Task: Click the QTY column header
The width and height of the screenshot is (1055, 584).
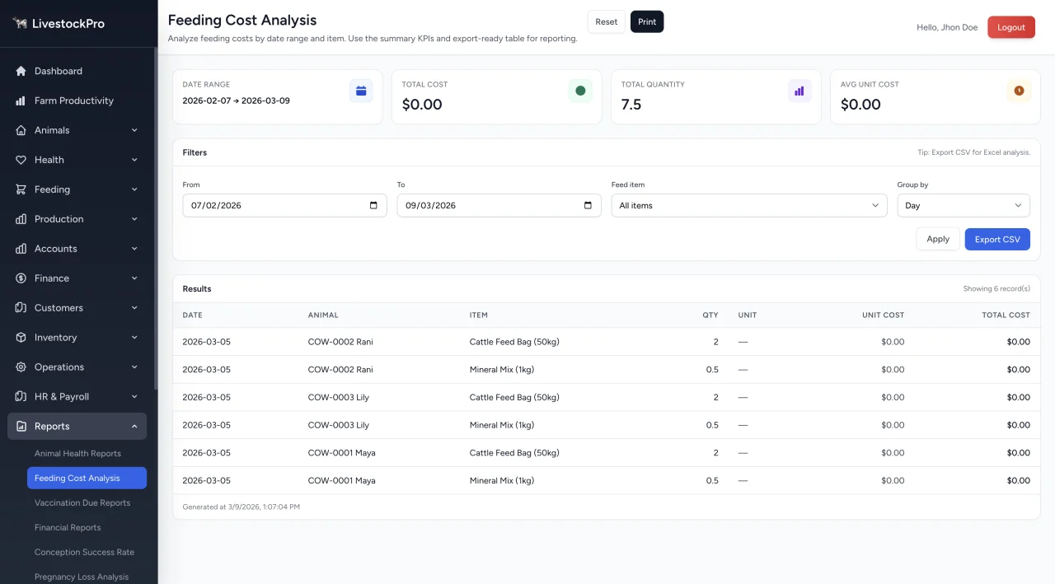Action: [x=710, y=315]
